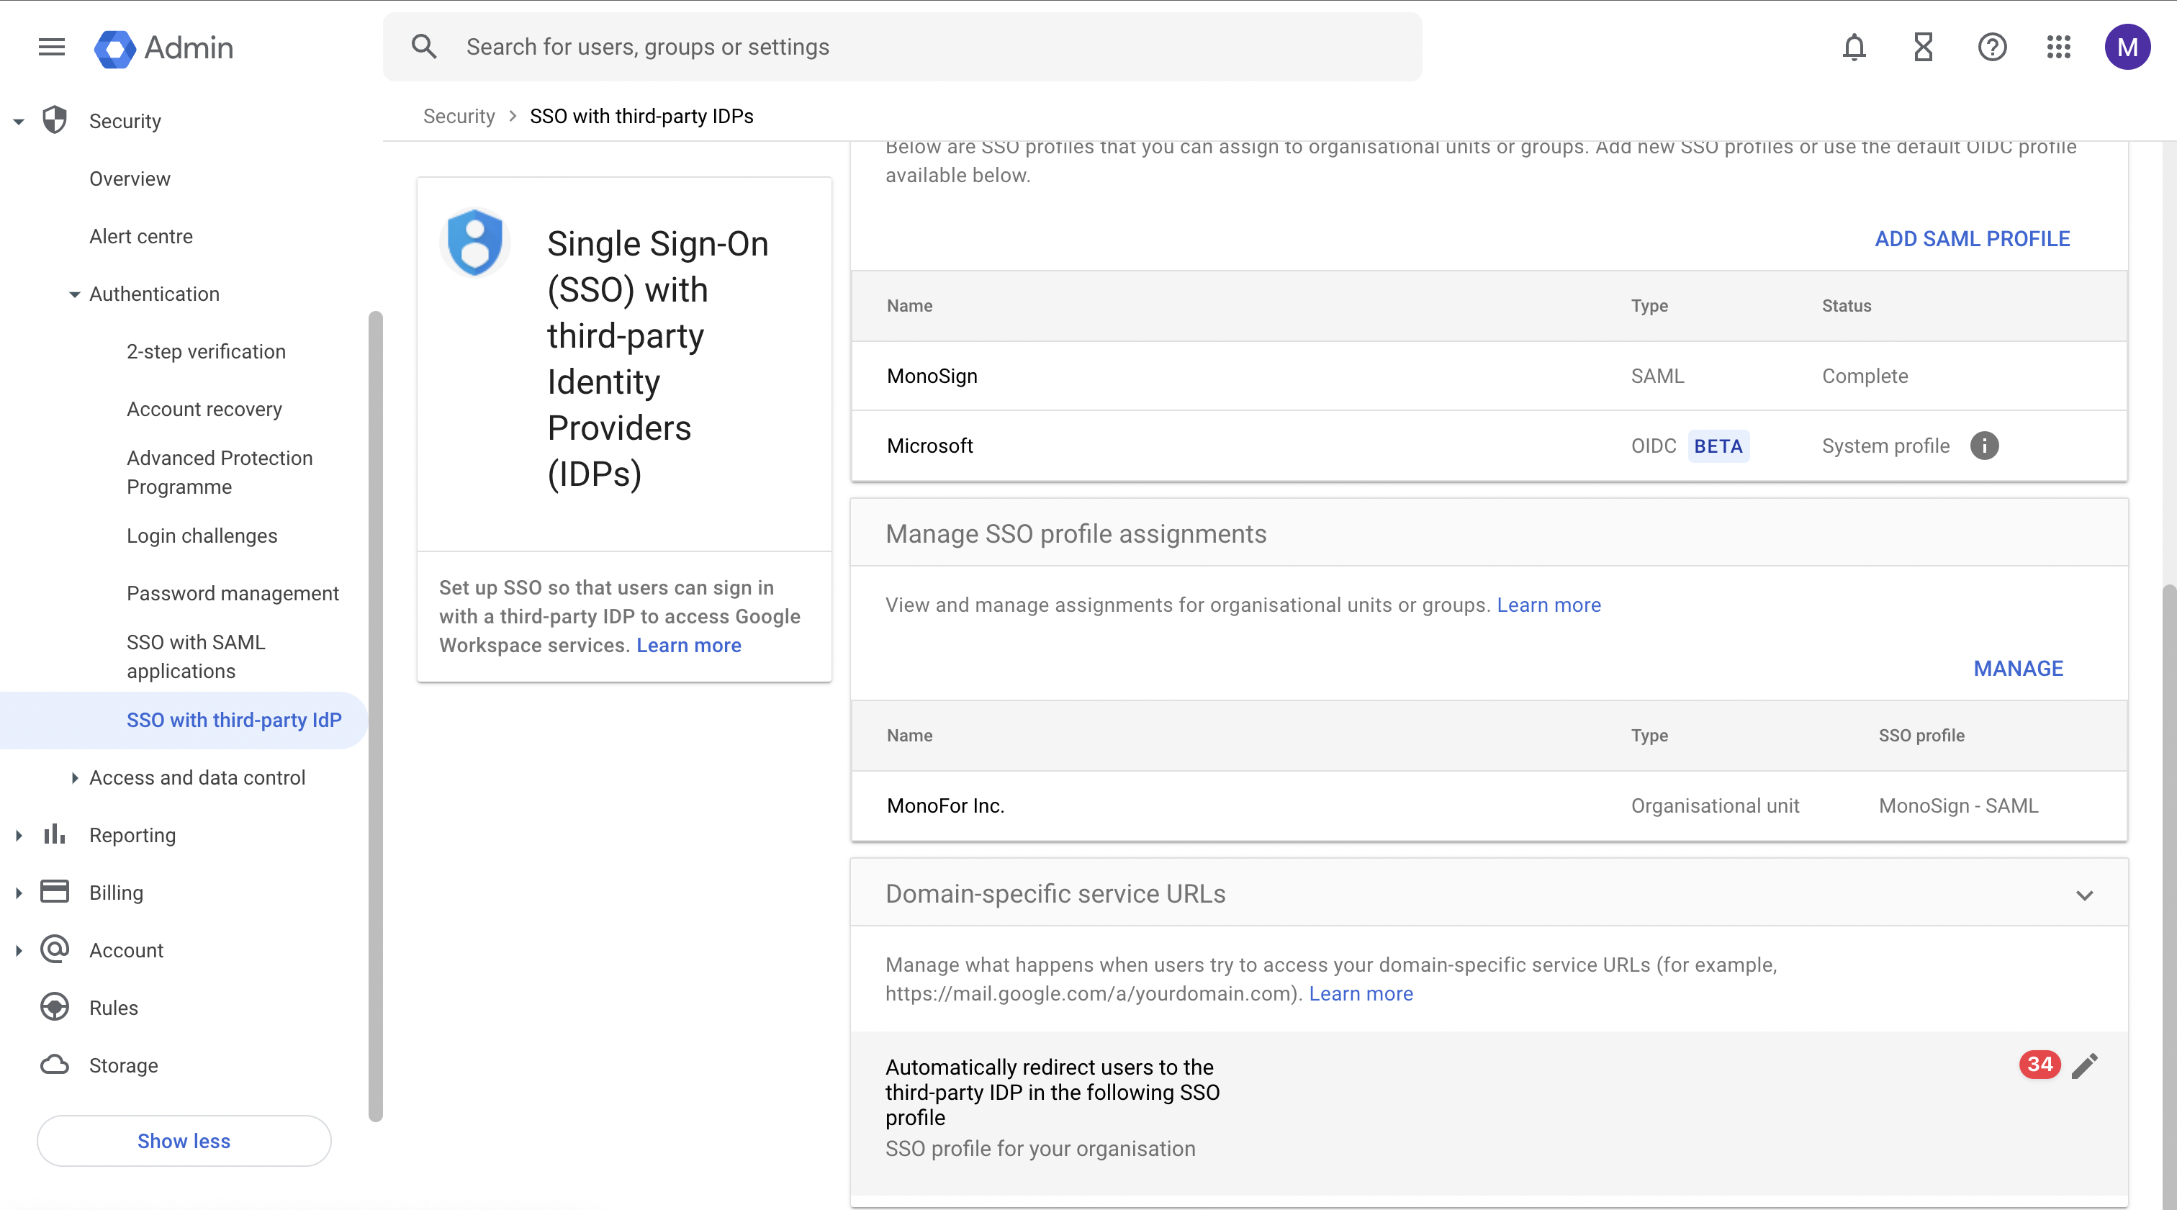
Task: Collapse Domain-specific service URLs panel
Action: click(2084, 895)
